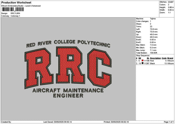Image resolution: width=175 pixels, height=124 pixels.
Task: Click the word ENGINEER in the design
Action: (68, 96)
